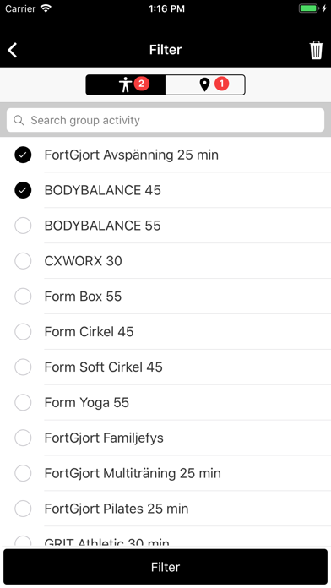Switch to the location pin tab
The height and width of the screenshot is (588, 331).
[x=205, y=84]
